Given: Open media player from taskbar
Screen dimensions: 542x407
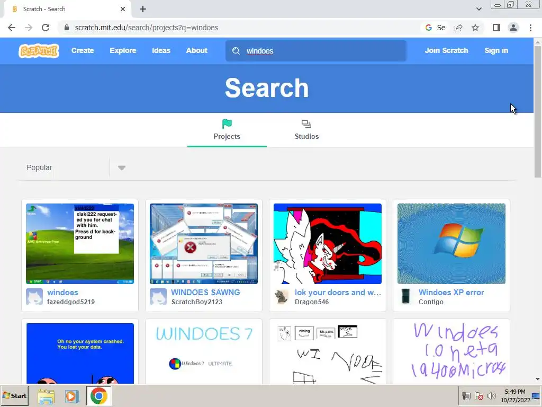Looking at the screenshot, I should click(x=72, y=396).
